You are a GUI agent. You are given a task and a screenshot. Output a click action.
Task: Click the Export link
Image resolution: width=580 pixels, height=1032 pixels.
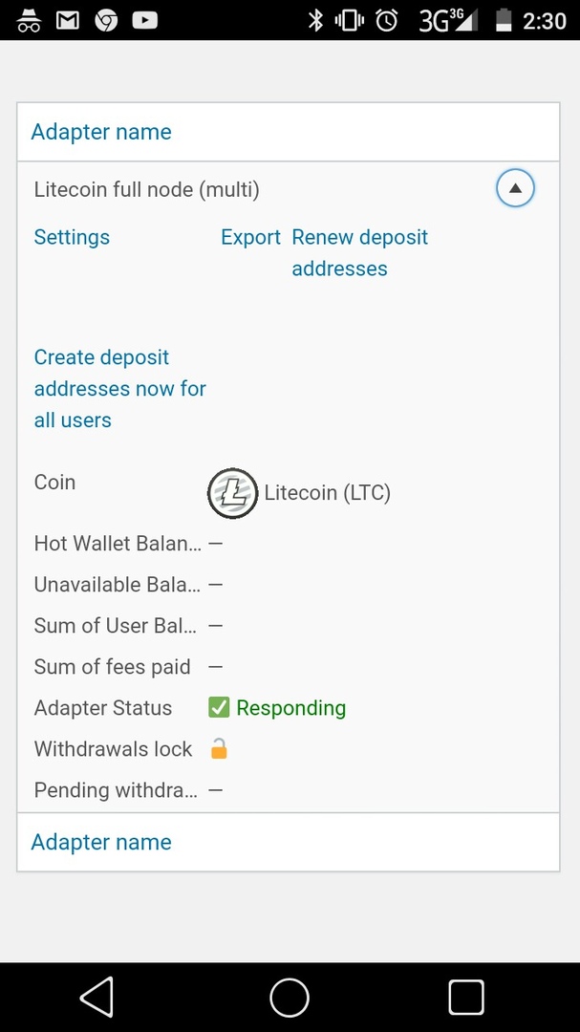coord(251,237)
